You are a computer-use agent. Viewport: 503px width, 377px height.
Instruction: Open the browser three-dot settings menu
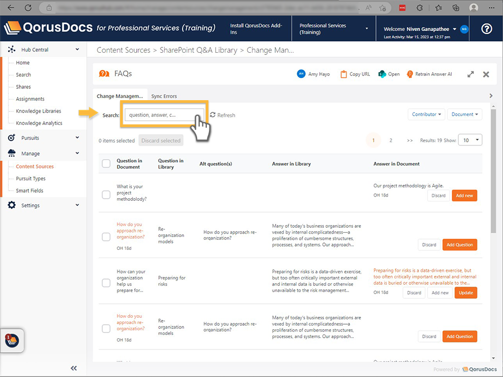492,8
